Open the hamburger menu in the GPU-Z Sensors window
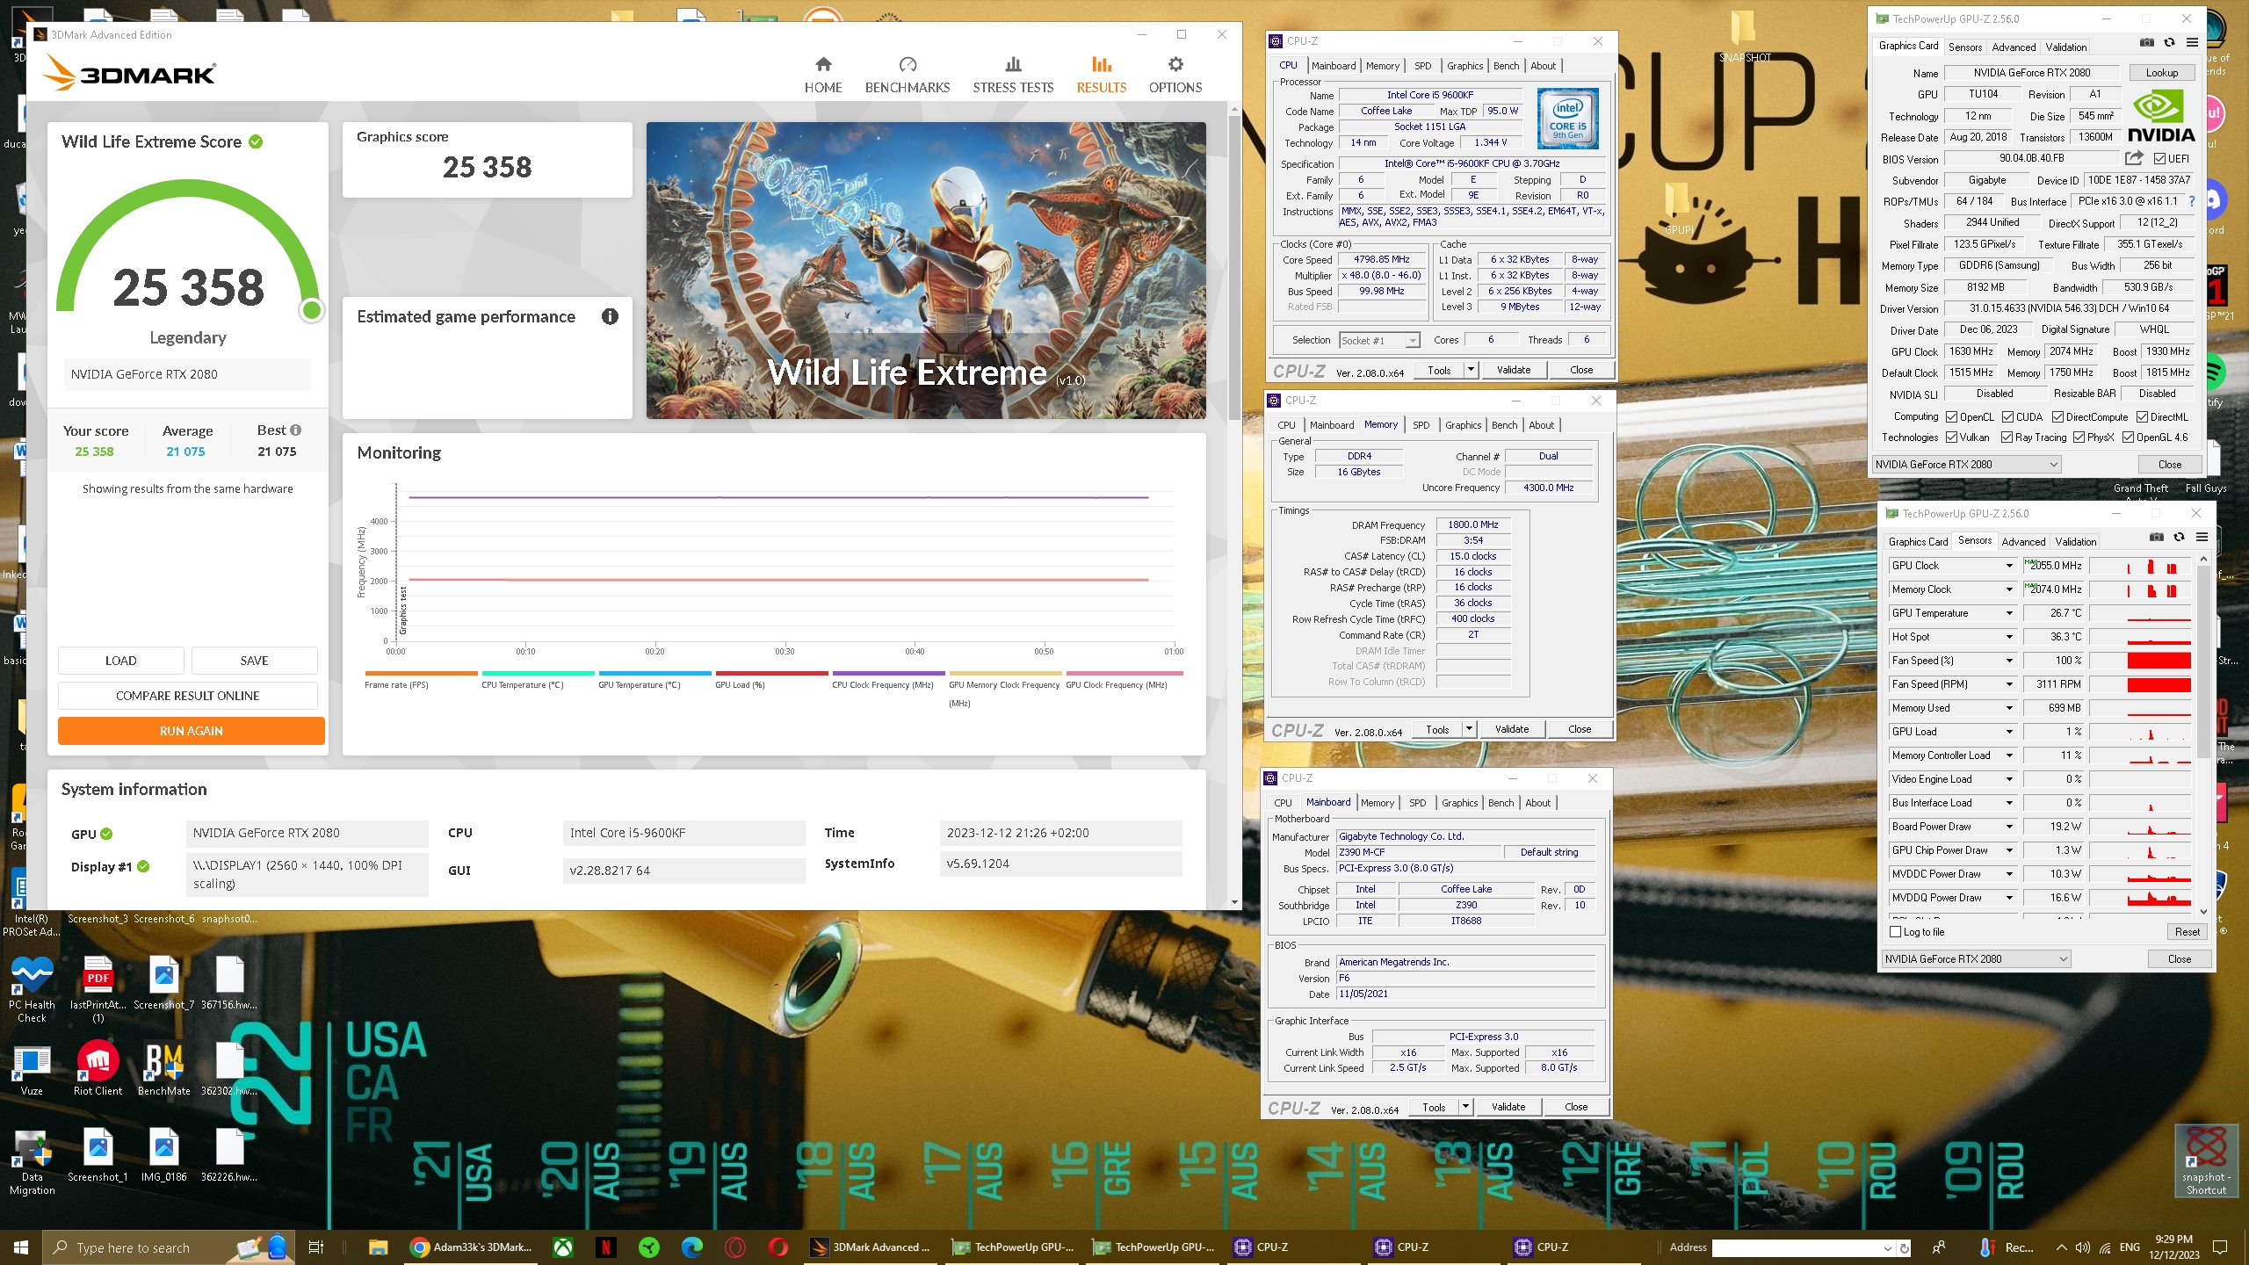The width and height of the screenshot is (2249, 1265). tap(2202, 538)
